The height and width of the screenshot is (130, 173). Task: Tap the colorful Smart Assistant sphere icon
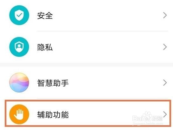pyautogui.click(x=19, y=83)
